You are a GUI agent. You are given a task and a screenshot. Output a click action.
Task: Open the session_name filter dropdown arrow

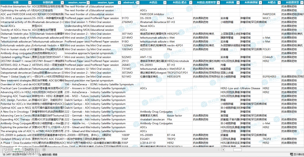pyautogui.click(x=88, y=3)
